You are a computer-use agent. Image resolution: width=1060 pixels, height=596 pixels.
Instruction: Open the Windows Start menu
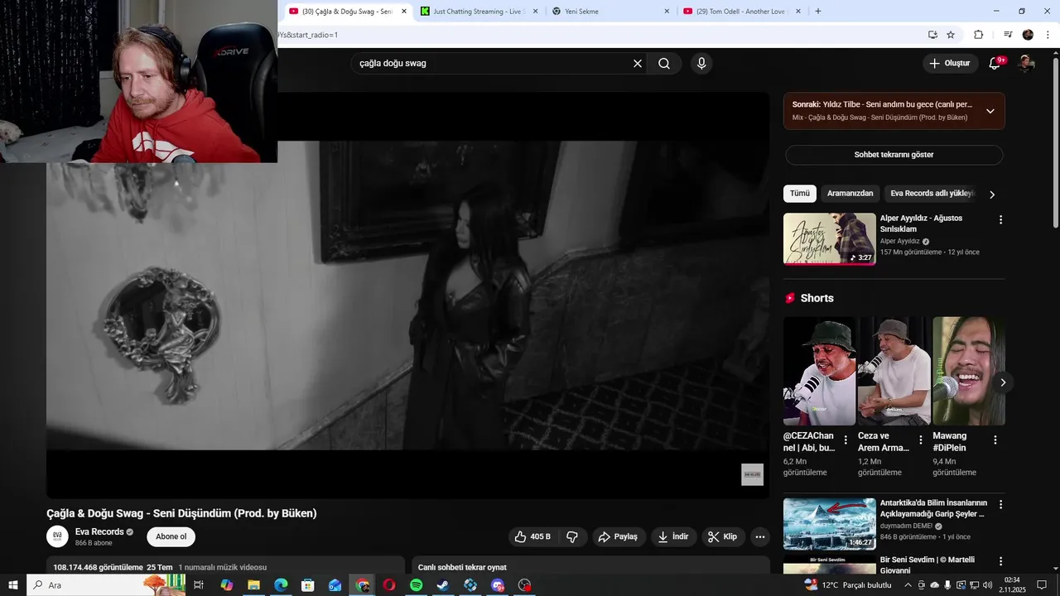coord(12,585)
